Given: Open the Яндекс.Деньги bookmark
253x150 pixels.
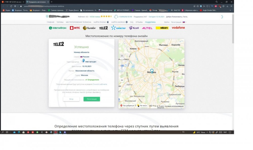Looking at the screenshot, I should [72, 10].
